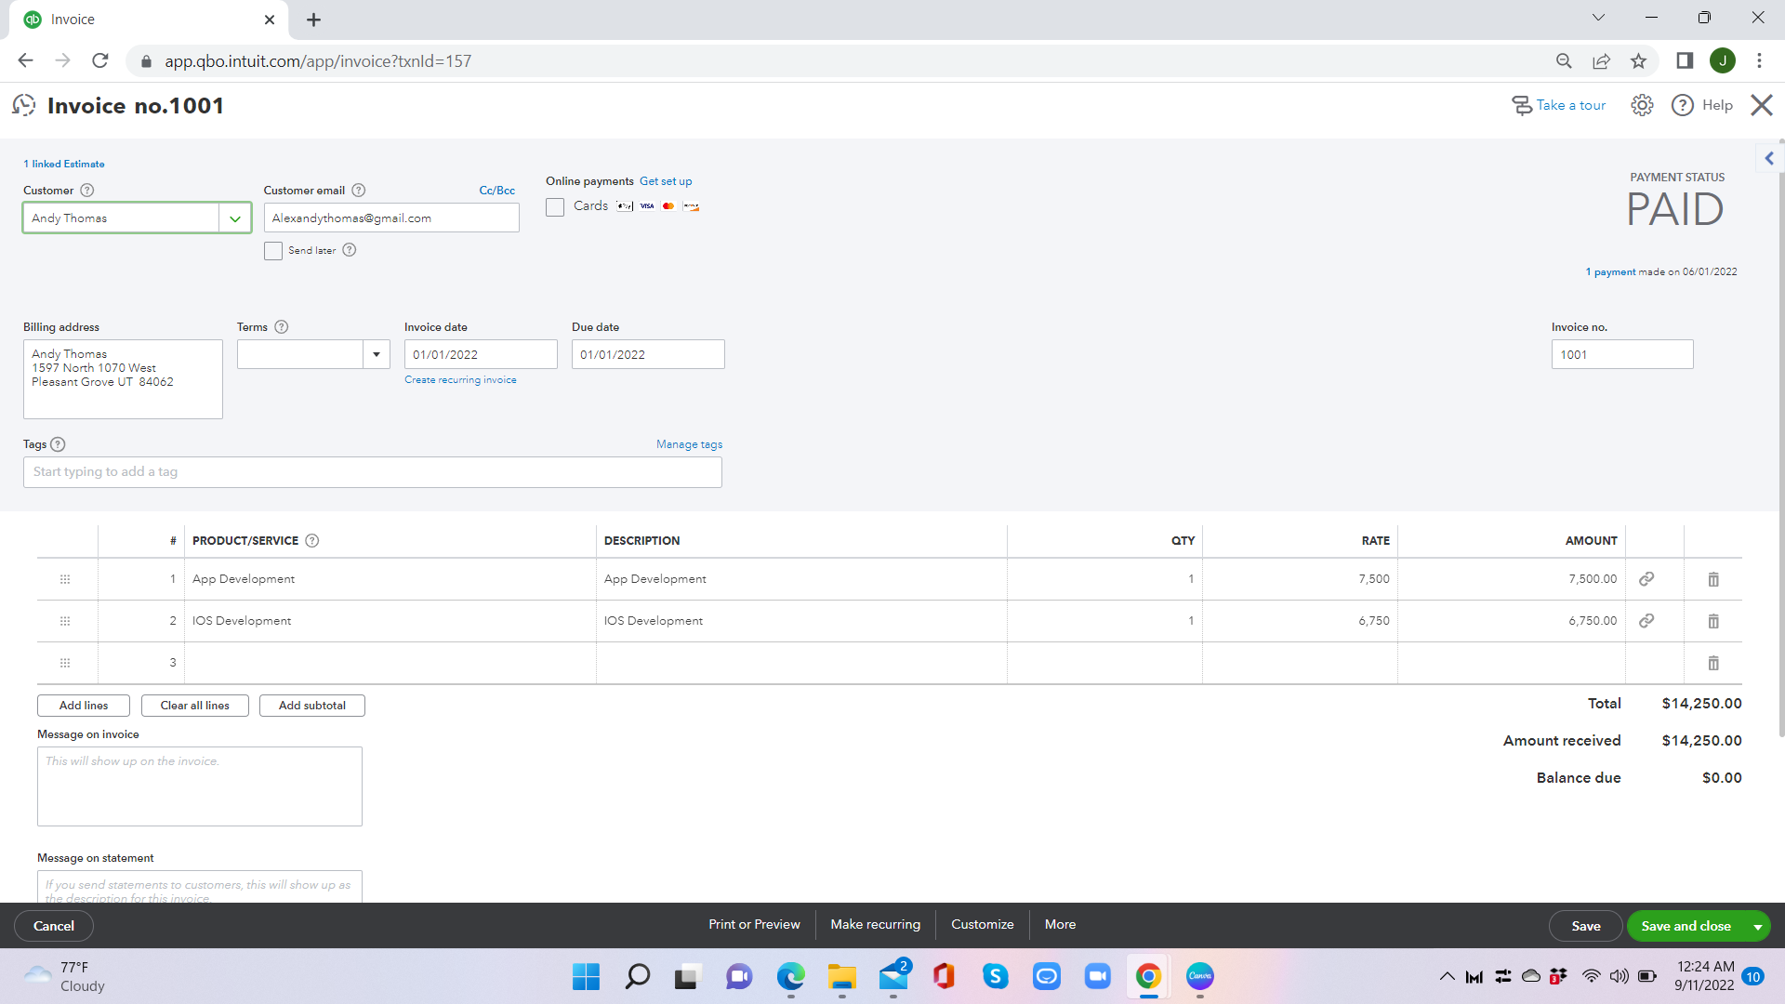
Task: Delete the IOS Development line
Action: coord(1712,621)
